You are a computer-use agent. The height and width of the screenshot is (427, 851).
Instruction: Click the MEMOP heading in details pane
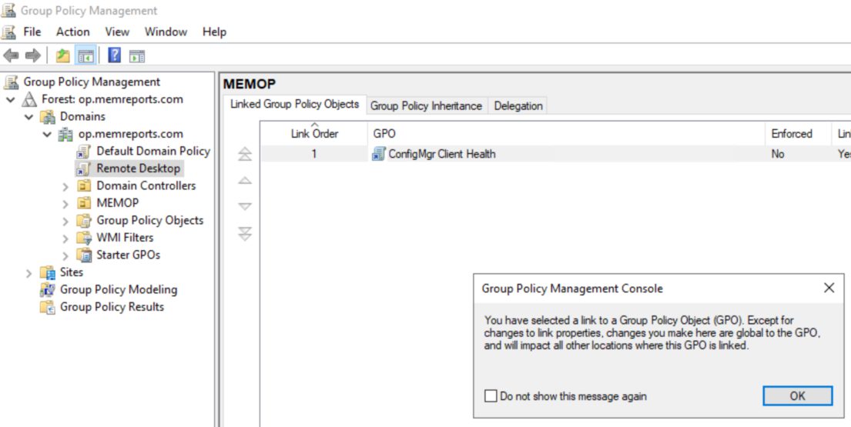(250, 84)
